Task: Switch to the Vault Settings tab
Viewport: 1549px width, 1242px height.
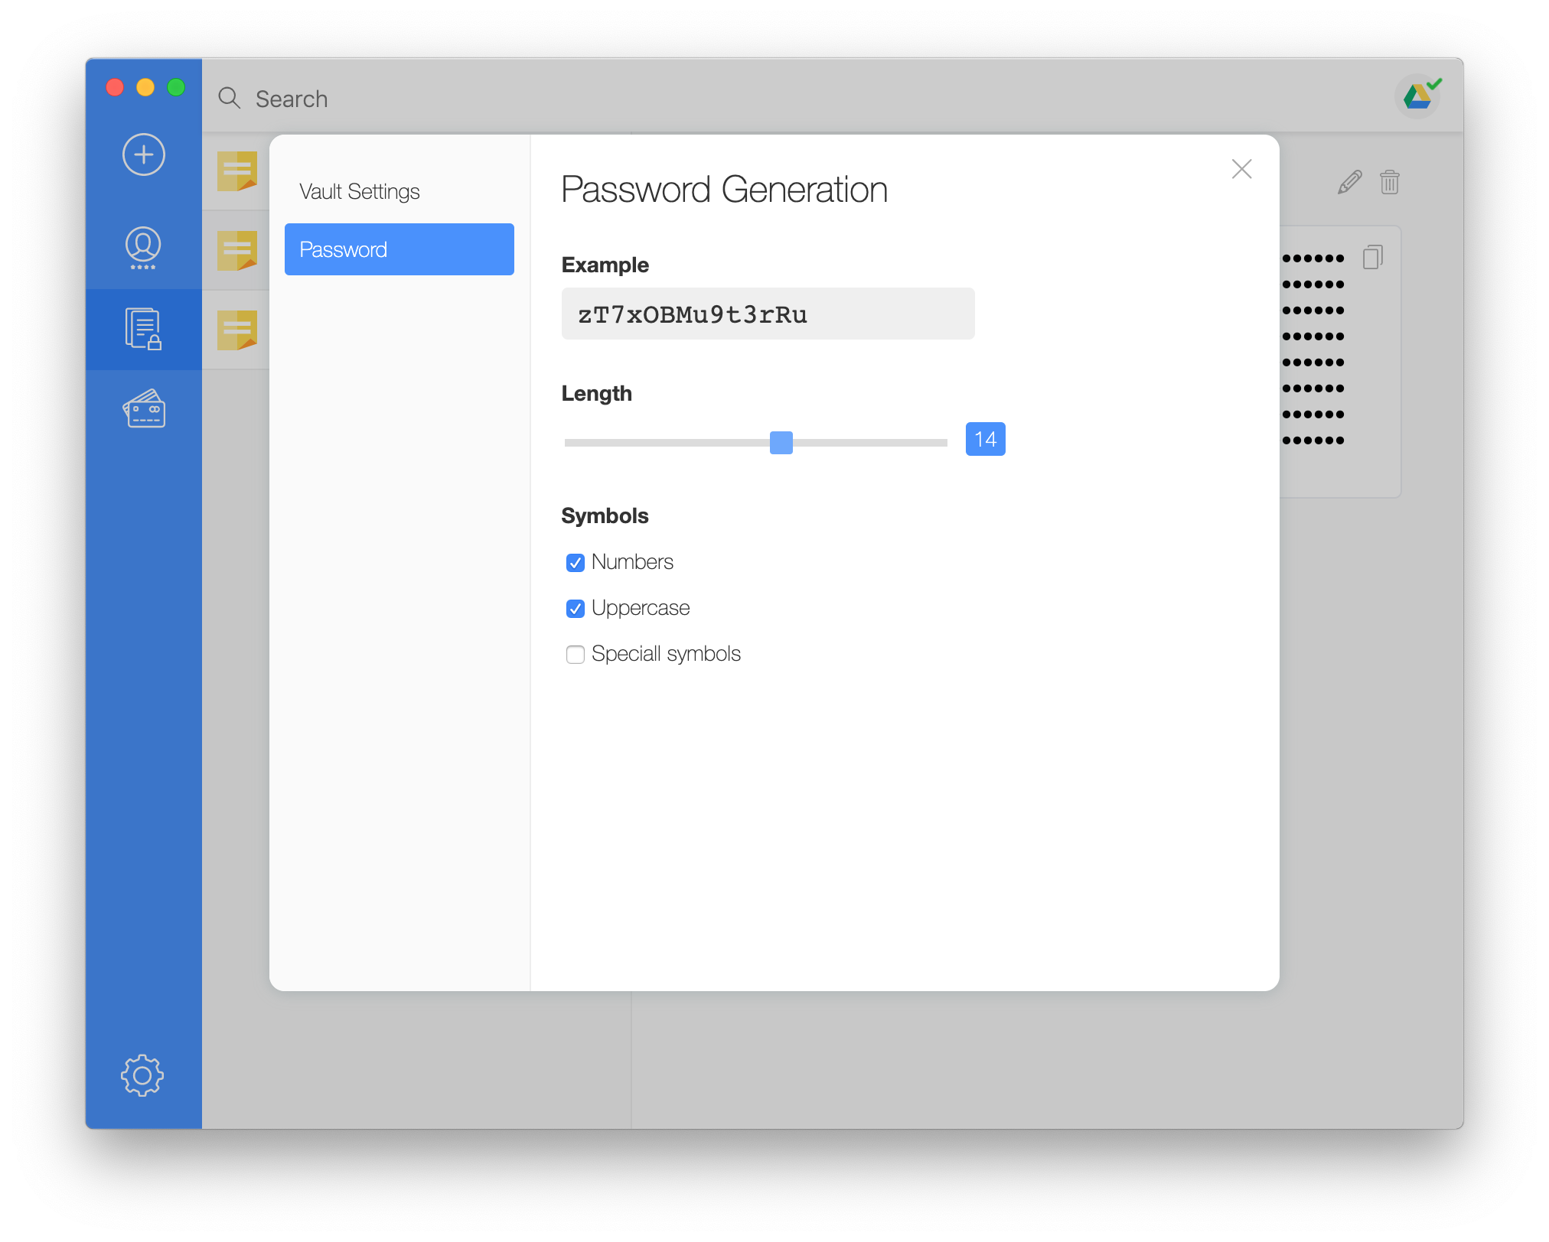Action: pos(360,191)
